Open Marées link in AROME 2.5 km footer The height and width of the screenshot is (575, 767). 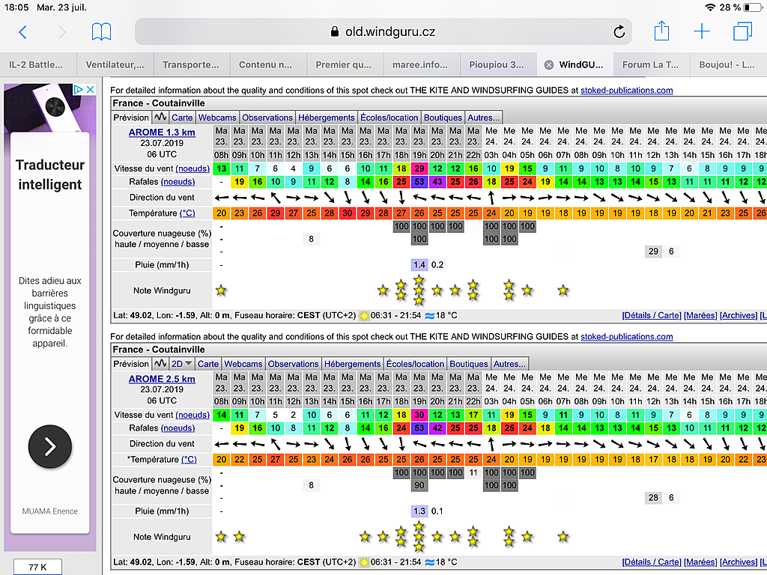700,562
